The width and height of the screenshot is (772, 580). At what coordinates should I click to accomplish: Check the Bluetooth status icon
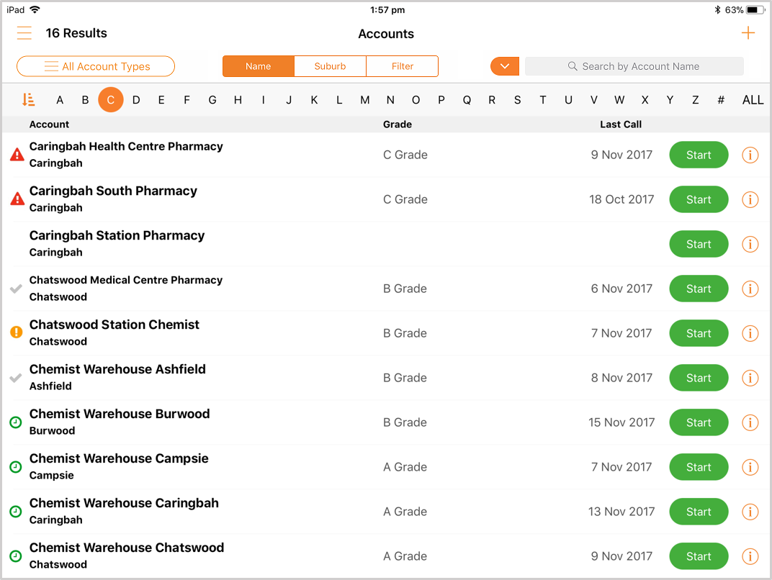pos(717,10)
